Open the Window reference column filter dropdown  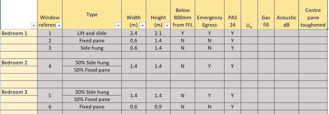(59, 26)
